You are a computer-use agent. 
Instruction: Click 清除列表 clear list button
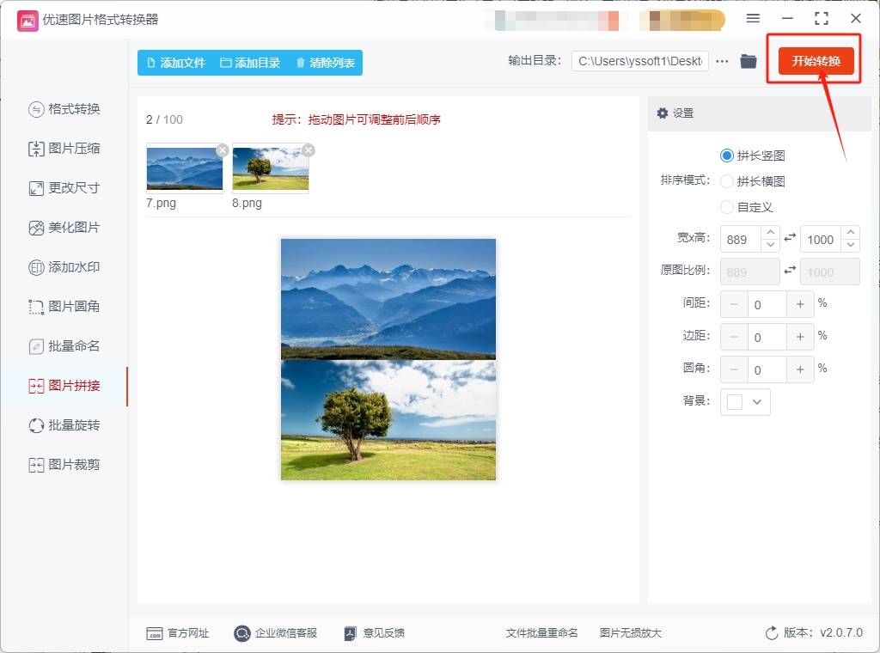326,63
